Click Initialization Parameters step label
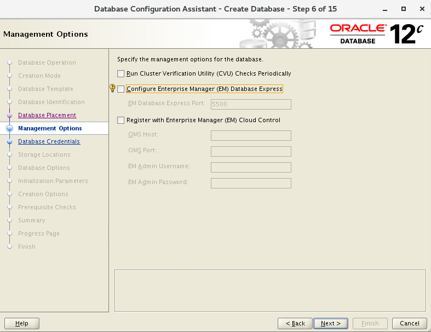The width and height of the screenshot is (431, 332). point(53,181)
